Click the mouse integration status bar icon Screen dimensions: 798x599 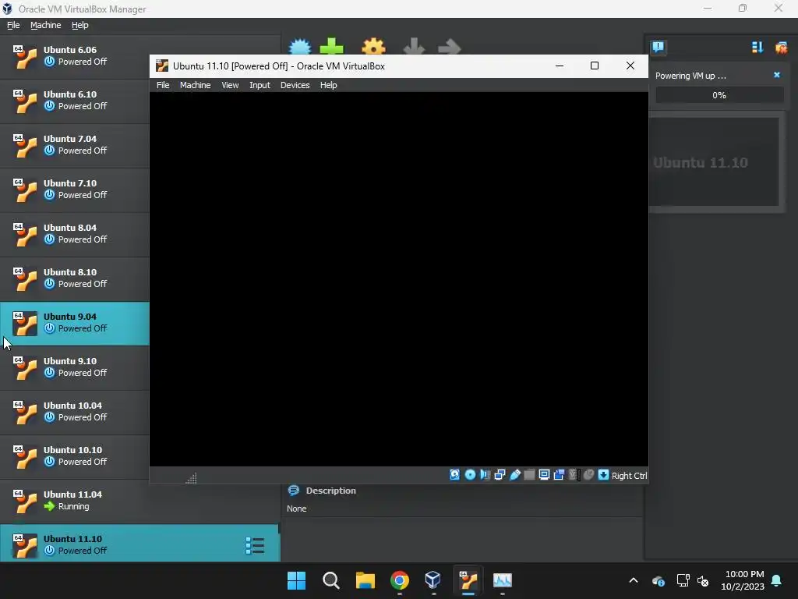pyautogui.click(x=588, y=475)
